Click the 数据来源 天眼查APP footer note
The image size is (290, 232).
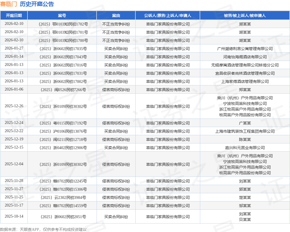coord(43,229)
